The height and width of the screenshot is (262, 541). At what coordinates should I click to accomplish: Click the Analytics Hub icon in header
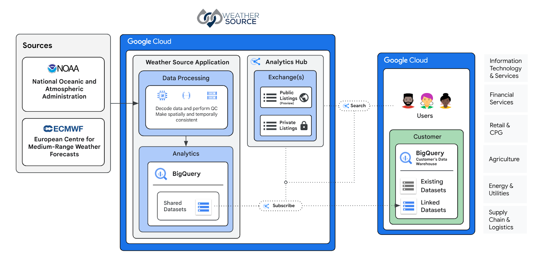[x=256, y=62]
